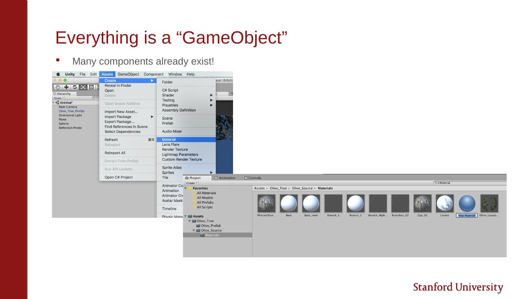Select the Hand tool in Unity toolbar

tap(58, 87)
